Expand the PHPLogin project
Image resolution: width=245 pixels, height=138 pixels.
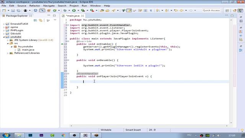pos(4,30)
